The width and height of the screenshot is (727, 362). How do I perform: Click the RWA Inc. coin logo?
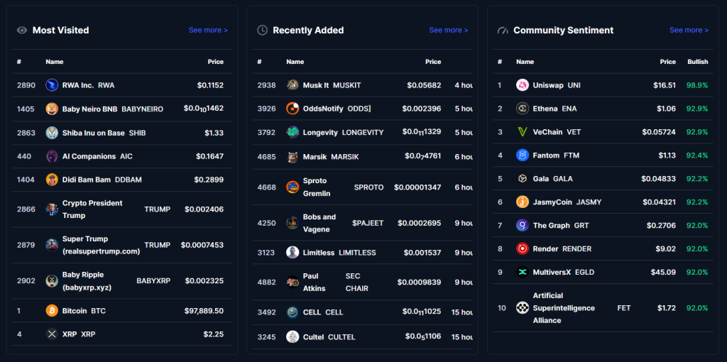(x=52, y=85)
